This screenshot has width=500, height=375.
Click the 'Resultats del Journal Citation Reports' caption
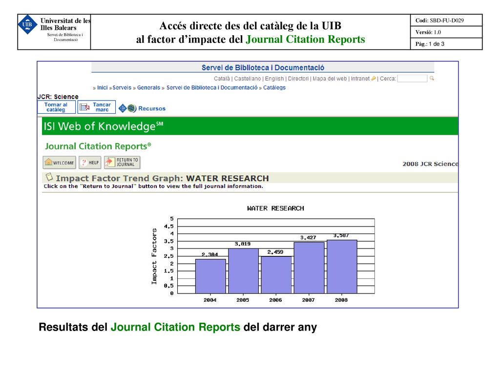click(178, 327)
